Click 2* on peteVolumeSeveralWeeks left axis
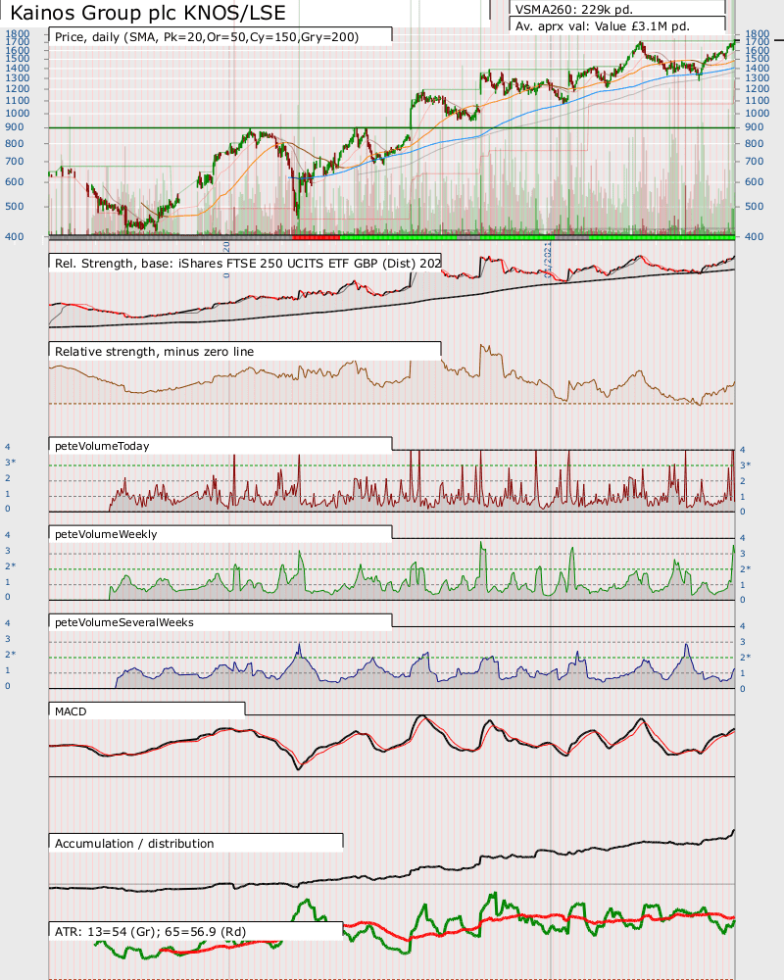The width and height of the screenshot is (784, 980). coord(11,655)
